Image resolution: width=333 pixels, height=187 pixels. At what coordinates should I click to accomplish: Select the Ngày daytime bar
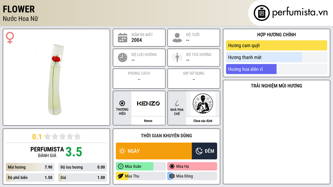pos(154,151)
